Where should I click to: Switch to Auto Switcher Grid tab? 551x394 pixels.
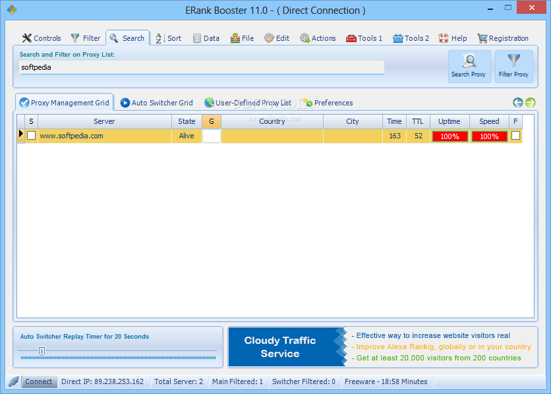coord(156,103)
